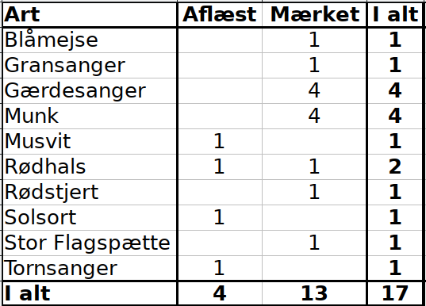426x306 pixels.
Task: Click the Stor Flagspætte cell
Action: 90,243
